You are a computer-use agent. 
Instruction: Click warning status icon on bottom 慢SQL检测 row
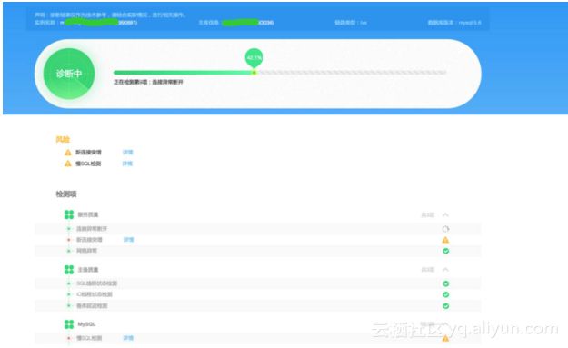[x=445, y=338]
